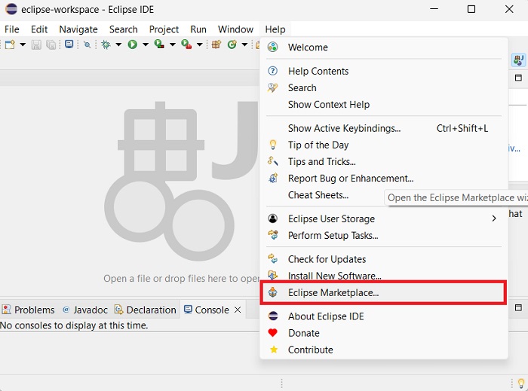This screenshot has height=391, width=528.
Task: Click the New file toolbar icon
Action: point(10,44)
